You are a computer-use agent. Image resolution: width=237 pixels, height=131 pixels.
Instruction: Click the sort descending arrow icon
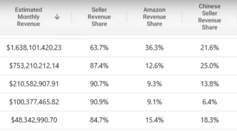tap(57, 17)
